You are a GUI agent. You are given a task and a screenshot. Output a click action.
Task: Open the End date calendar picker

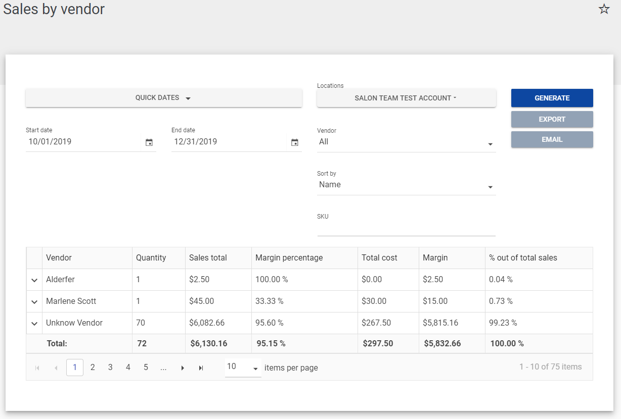click(x=295, y=142)
